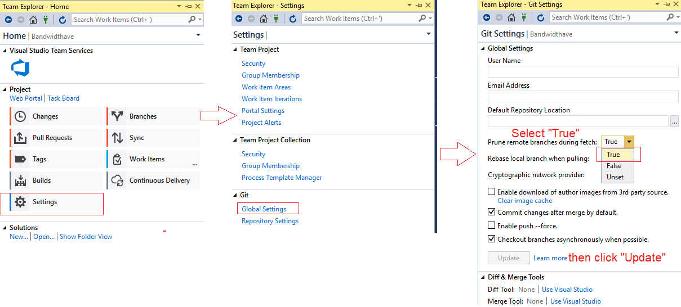Click browse button for Default Repository Location
The width and height of the screenshot is (681, 307).
674,121
